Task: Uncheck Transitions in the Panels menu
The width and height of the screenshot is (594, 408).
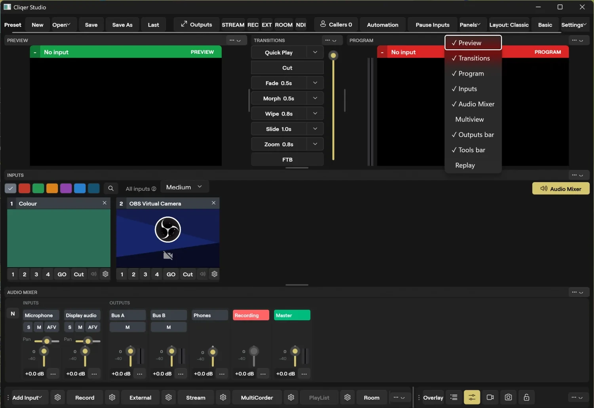Action: click(473, 58)
